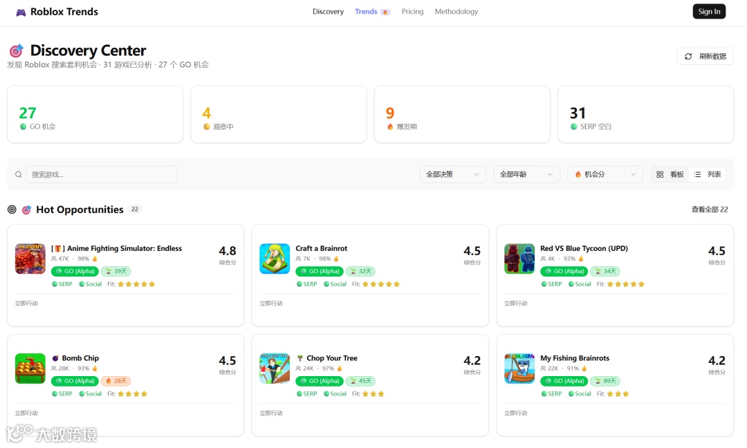Click the My Fishing Brainrots title text
Viewport: 747px width, 448px height.
click(x=575, y=358)
